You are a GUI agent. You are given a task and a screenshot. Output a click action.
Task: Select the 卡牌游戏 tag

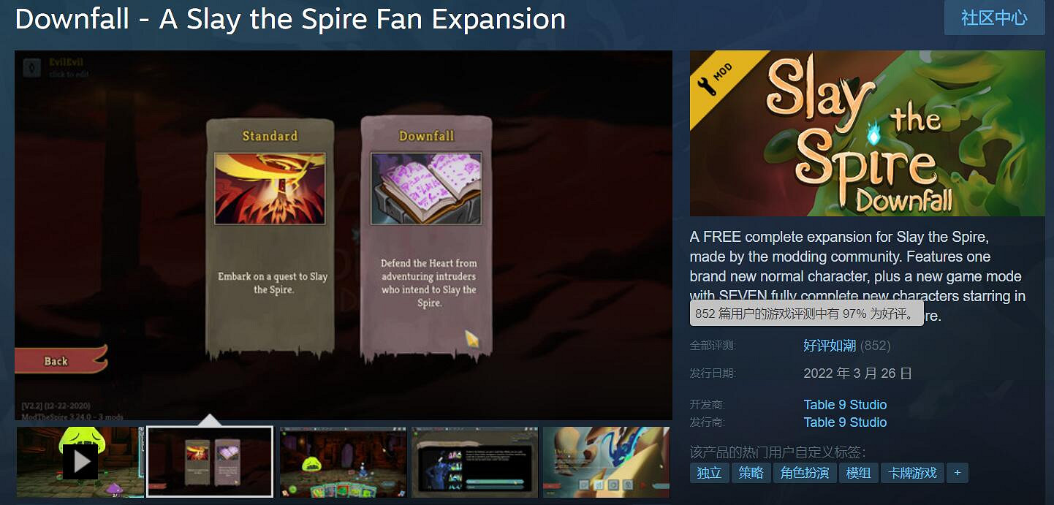pyautogui.click(x=912, y=473)
